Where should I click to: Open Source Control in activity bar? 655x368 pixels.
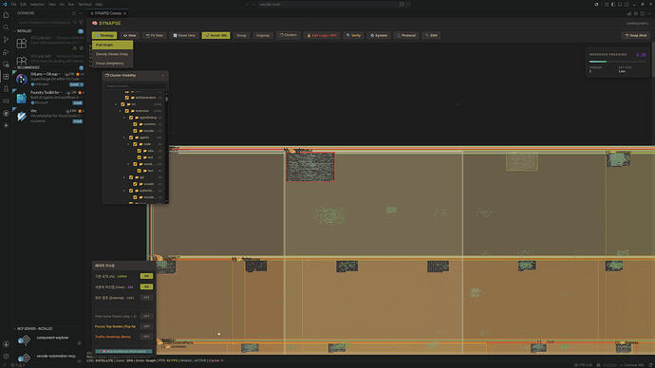click(x=6, y=40)
